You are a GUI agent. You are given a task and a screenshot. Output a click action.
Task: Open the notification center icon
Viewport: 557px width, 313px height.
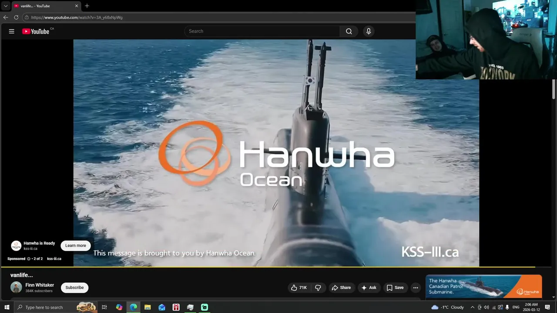(547, 307)
